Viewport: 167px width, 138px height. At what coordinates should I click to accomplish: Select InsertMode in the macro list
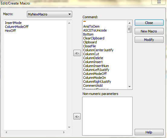click(13, 23)
